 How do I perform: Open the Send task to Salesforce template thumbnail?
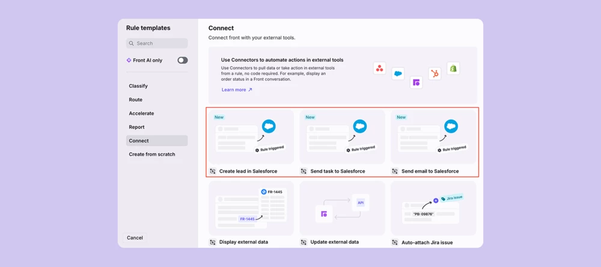coord(343,137)
